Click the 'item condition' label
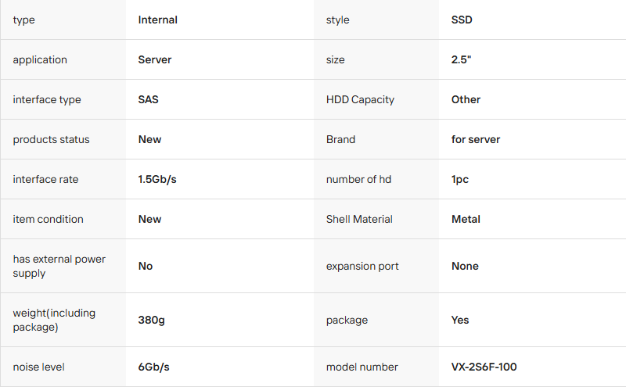 48,219
